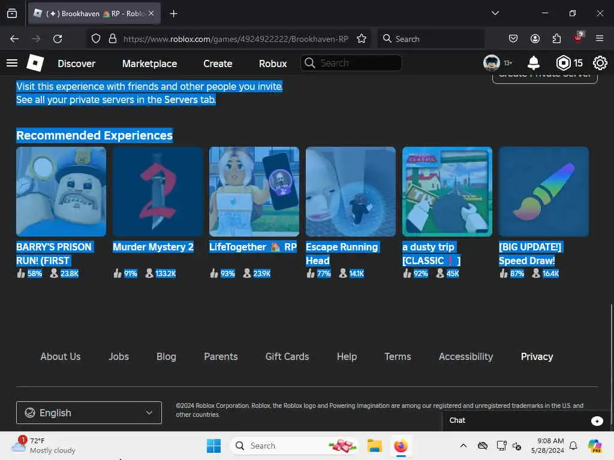Click the Roblox logo home icon
The height and width of the screenshot is (460, 614).
[35, 63]
